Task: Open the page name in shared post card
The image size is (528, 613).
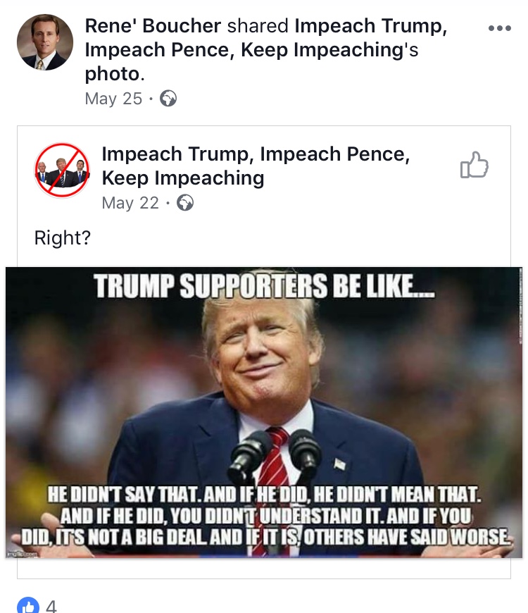Action: pyautogui.click(x=255, y=166)
